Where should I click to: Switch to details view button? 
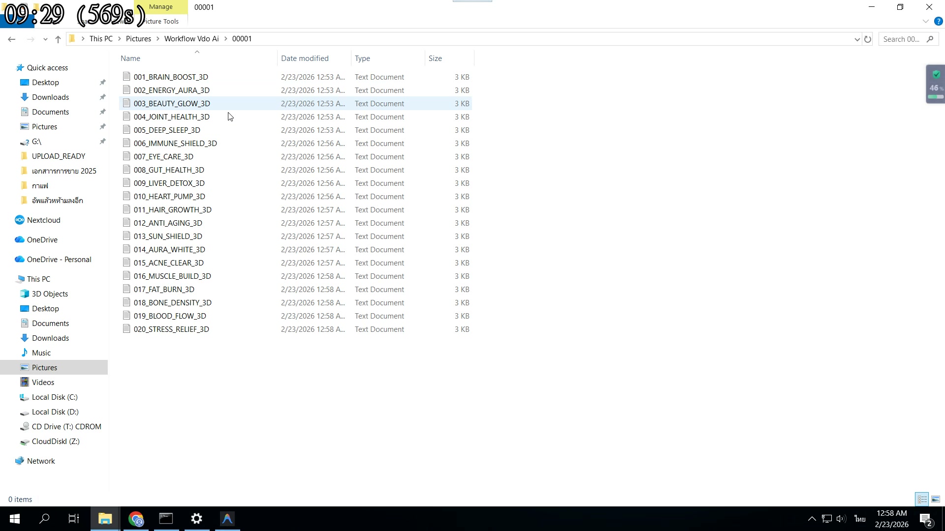pos(922,499)
